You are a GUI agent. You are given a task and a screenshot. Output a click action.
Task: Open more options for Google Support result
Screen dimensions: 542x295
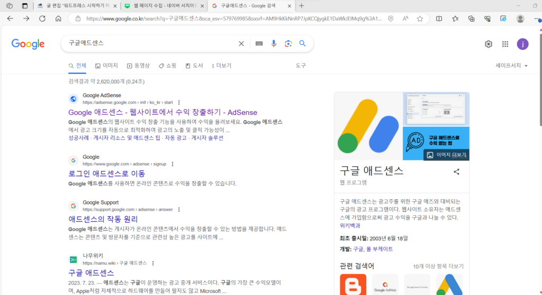click(x=179, y=210)
